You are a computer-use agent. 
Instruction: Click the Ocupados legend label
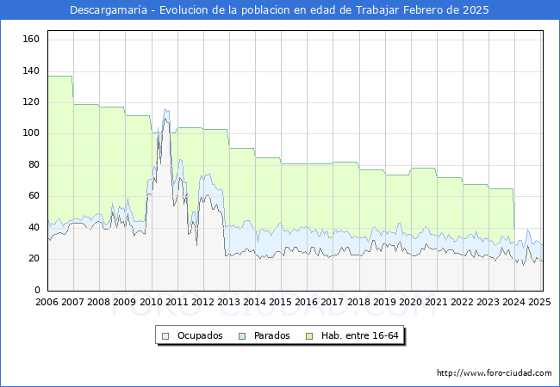200,335
